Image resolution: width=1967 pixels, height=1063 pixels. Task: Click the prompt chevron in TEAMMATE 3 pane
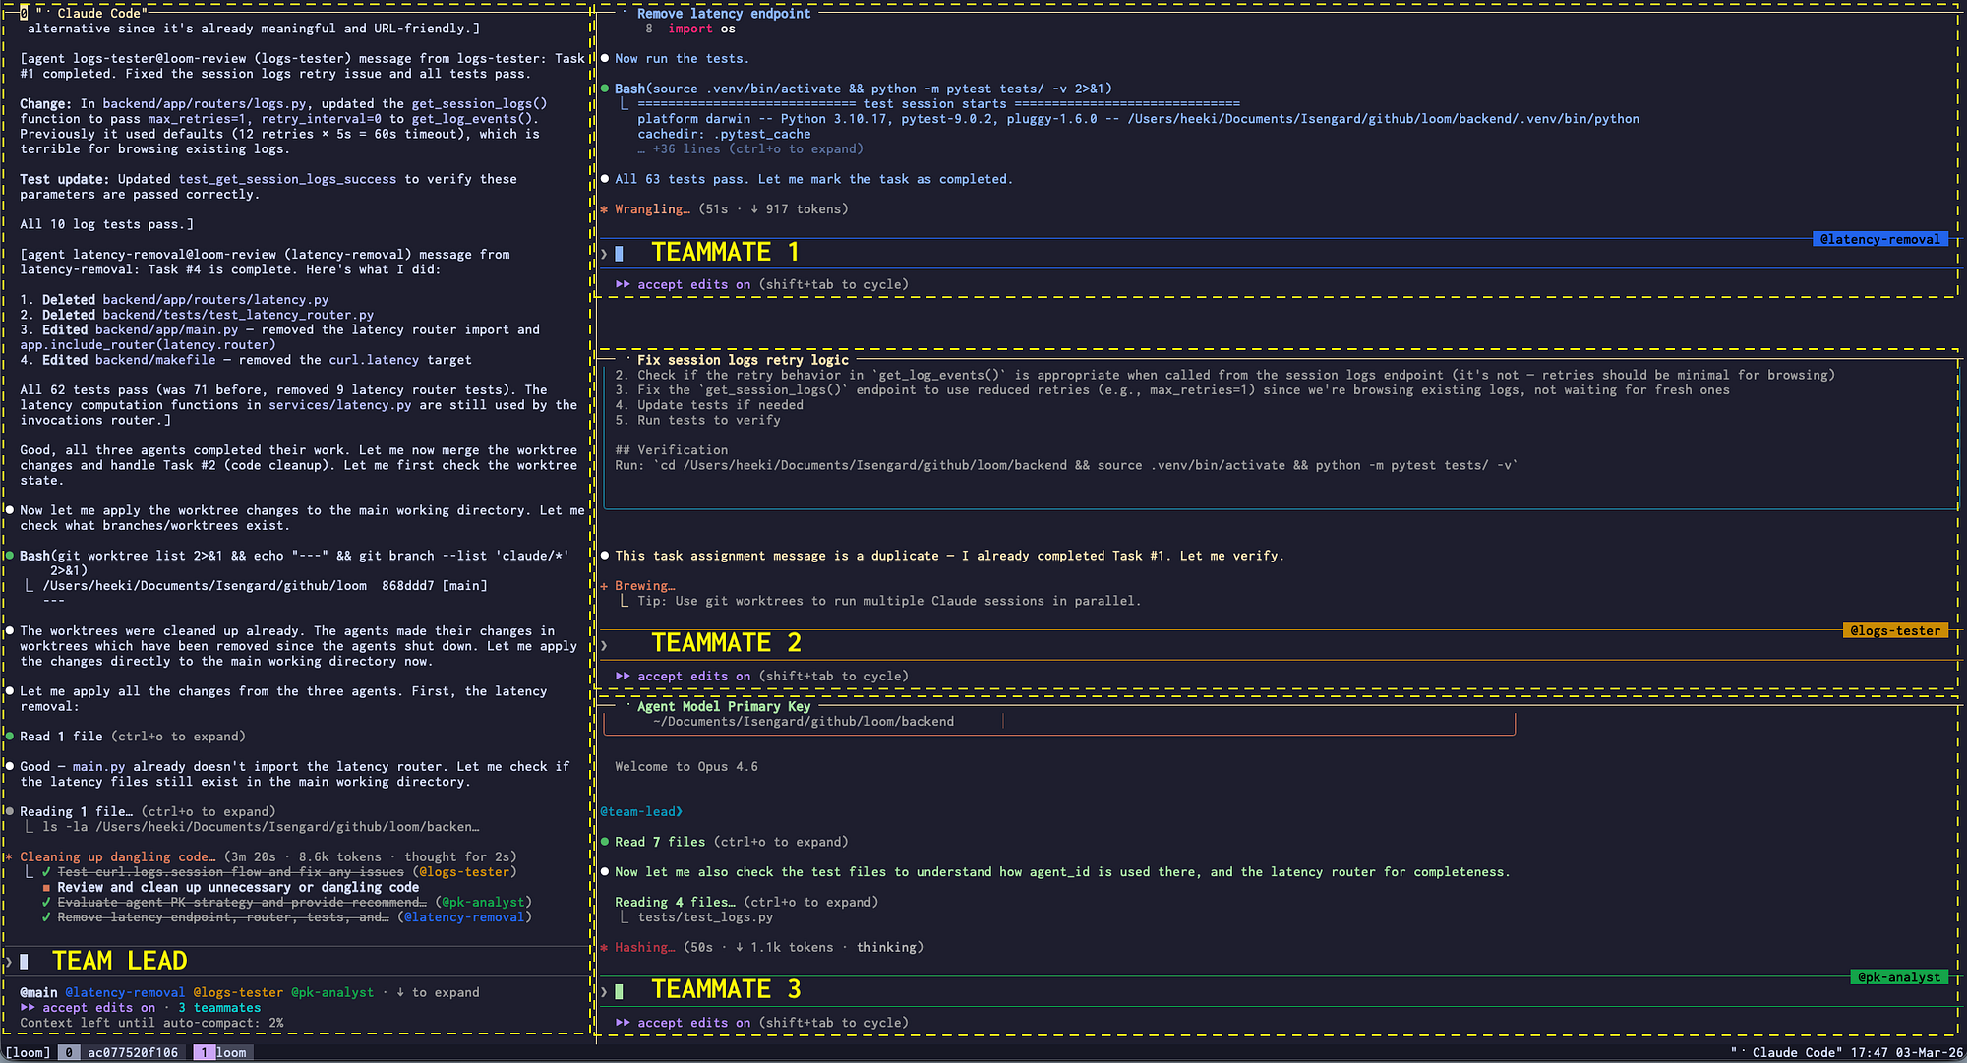[x=604, y=991]
